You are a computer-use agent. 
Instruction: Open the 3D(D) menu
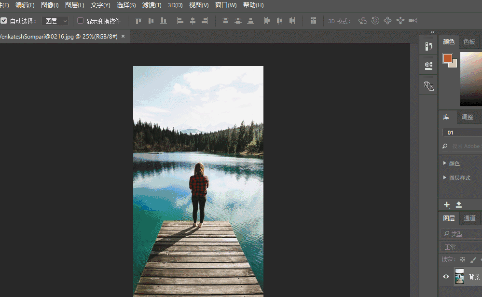tap(175, 5)
